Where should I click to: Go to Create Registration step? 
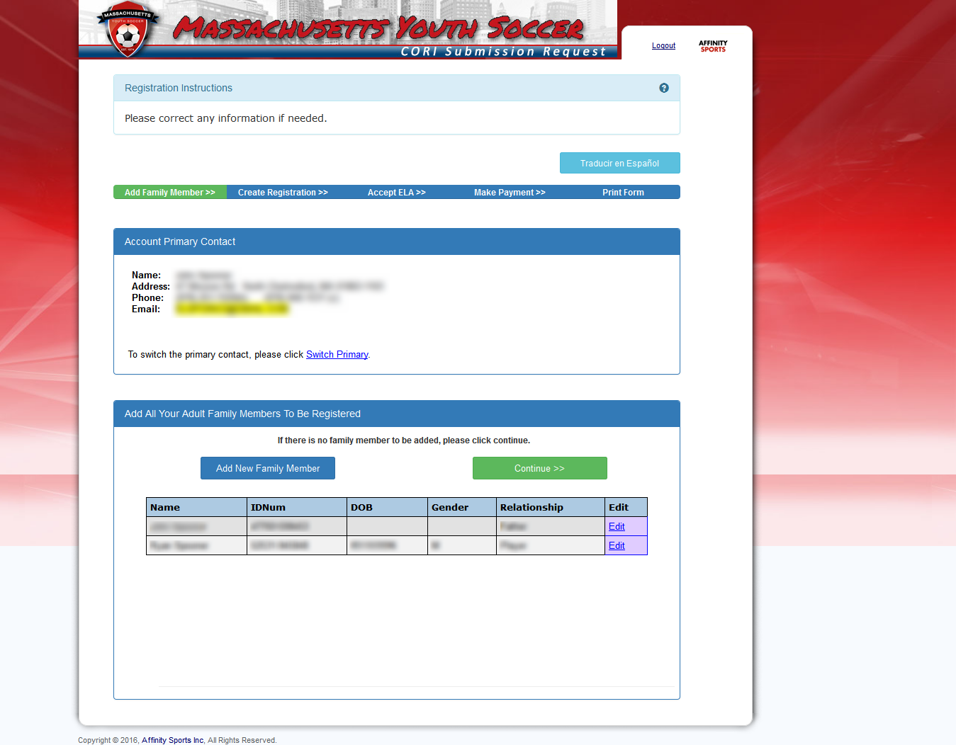pos(283,192)
